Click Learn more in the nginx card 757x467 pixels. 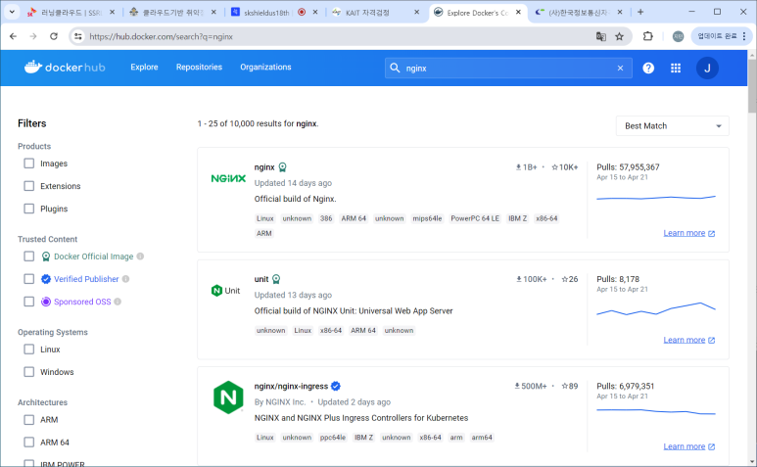[688, 233]
